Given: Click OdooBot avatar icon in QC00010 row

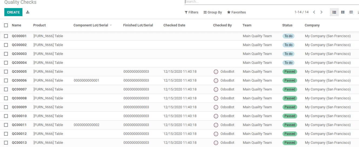Looking at the screenshot, I should [216, 116].
